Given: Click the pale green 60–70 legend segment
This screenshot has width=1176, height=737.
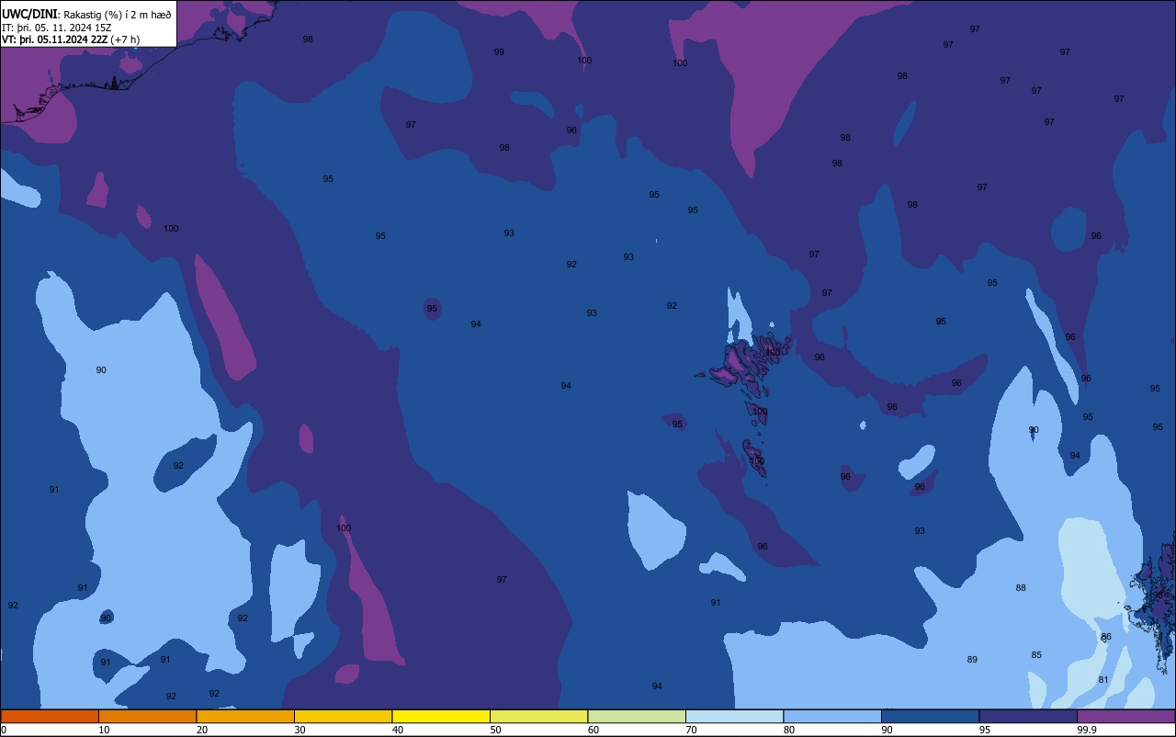Looking at the screenshot, I should (x=637, y=716).
